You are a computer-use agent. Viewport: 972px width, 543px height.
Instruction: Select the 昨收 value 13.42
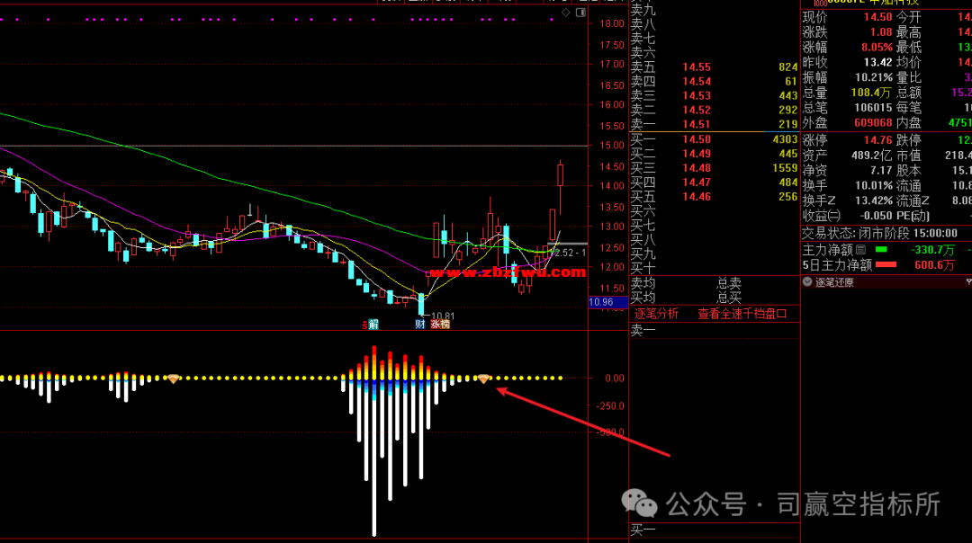877,62
